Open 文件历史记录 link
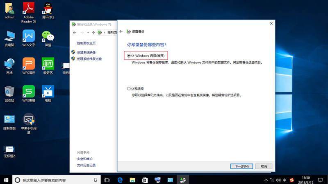The width and height of the screenshot is (328, 184). pyautogui.click(x=86, y=166)
